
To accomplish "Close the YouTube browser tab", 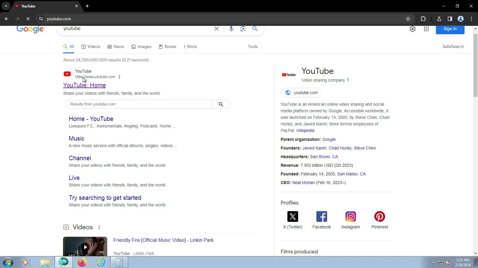I will pyautogui.click(x=76, y=6).
